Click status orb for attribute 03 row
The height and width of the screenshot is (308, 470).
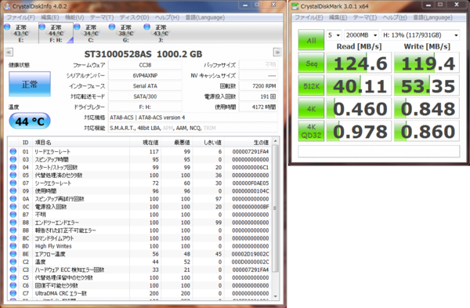[13, 159]
